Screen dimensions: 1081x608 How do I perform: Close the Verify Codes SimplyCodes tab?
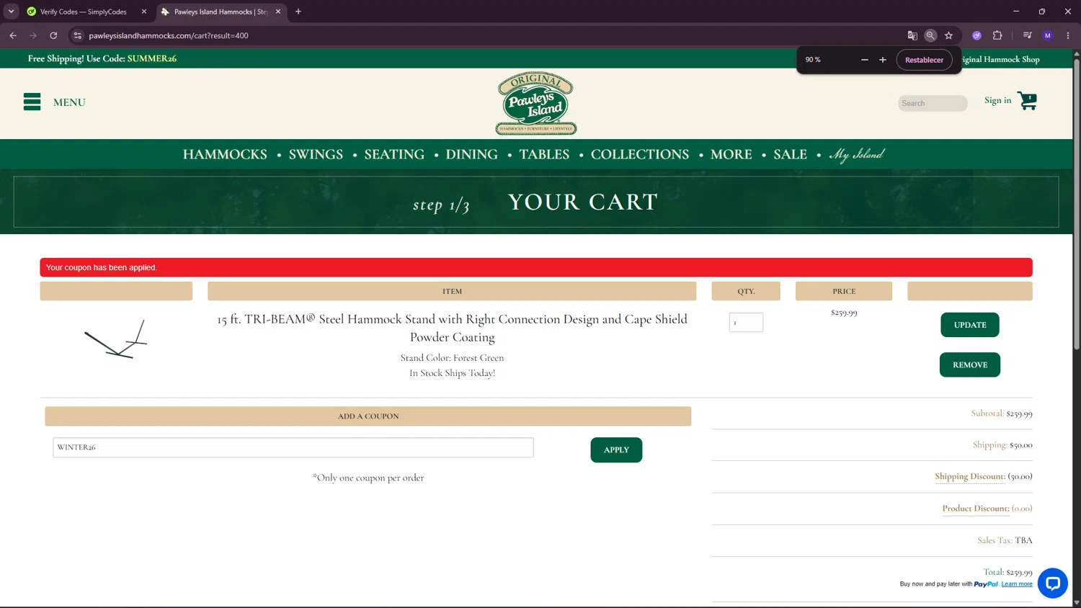pos(144,12)
